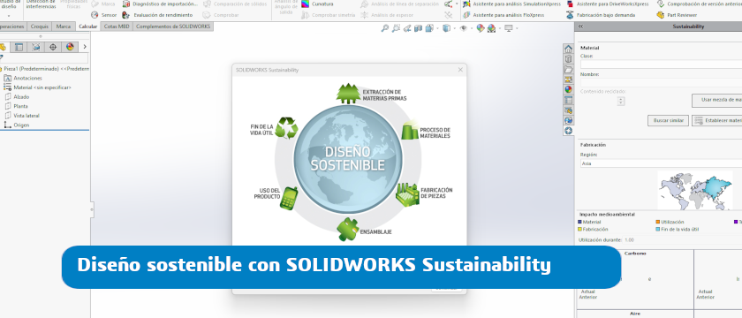This screenshot has height=318, width=742.
Task: Select Material <sin especificar> tree item
Action: [37, 87]
